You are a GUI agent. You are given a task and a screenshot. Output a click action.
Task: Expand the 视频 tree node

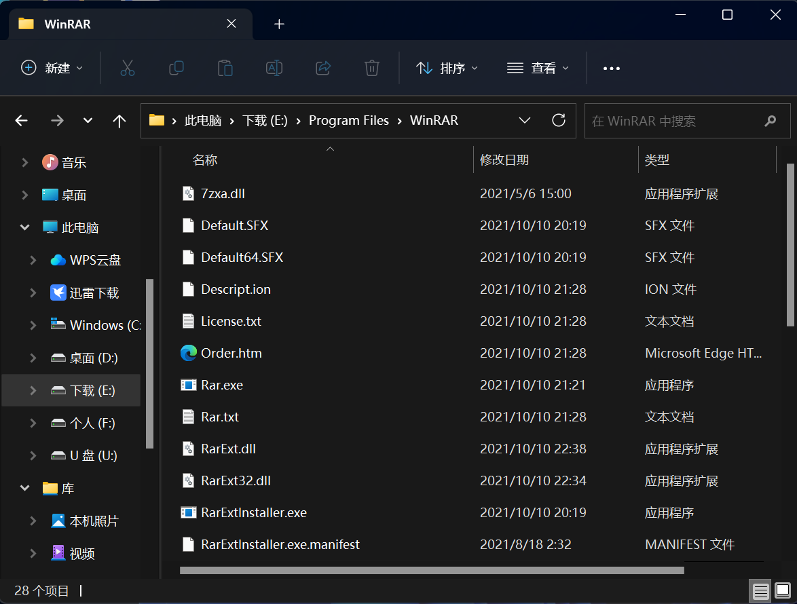33,553
